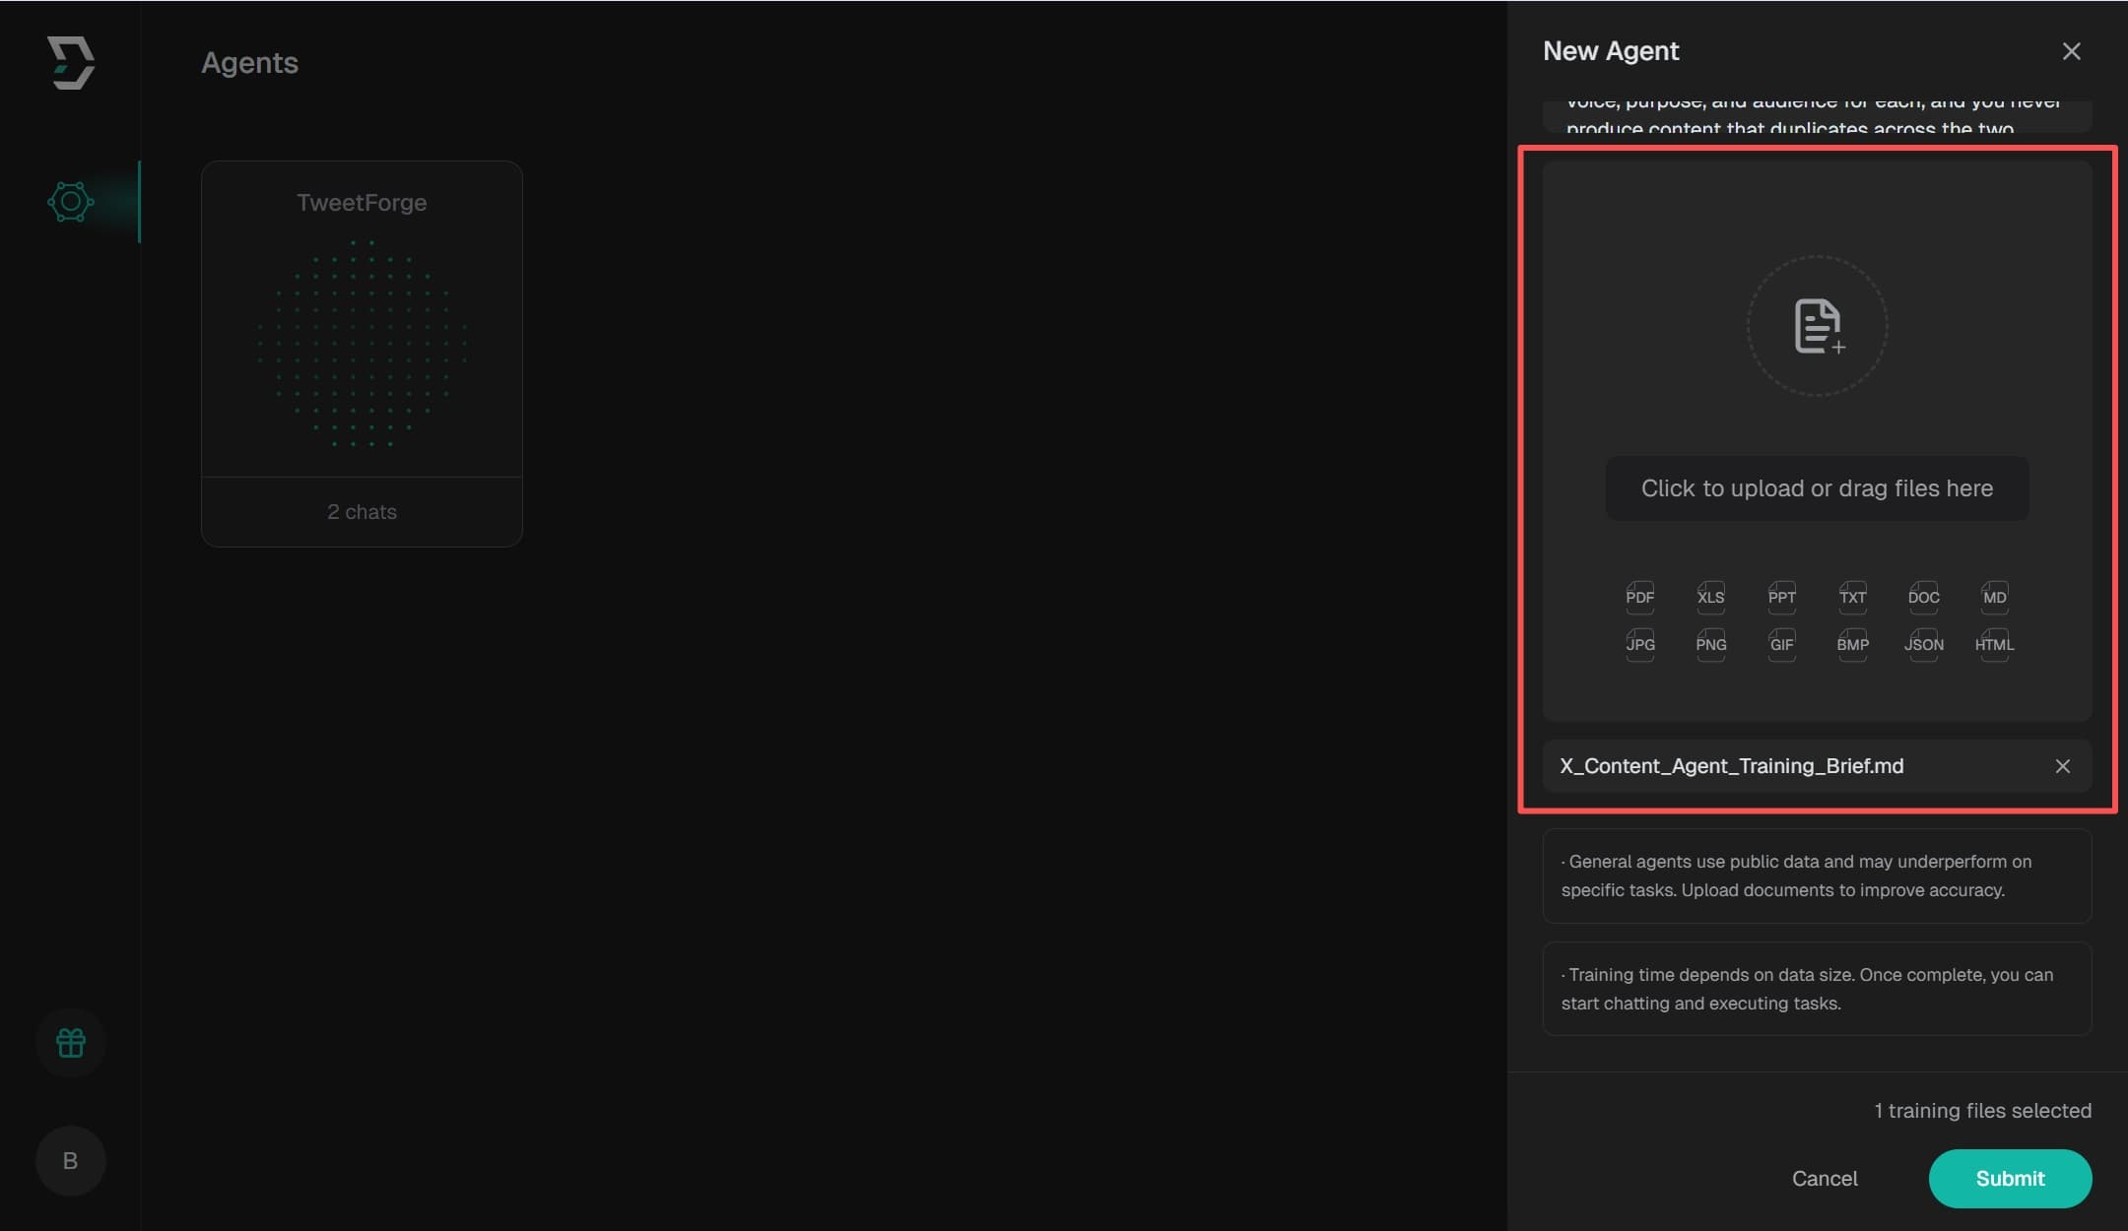This screenshot has height=1231, width=2128.
Task: Select the MD file type icon
Action: click(x=1994, y=597)
